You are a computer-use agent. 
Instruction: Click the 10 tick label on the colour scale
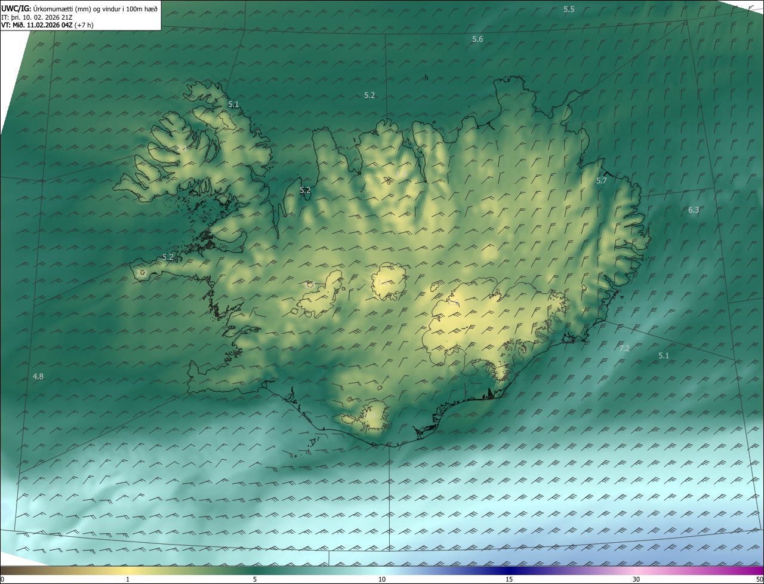point(382,579)
